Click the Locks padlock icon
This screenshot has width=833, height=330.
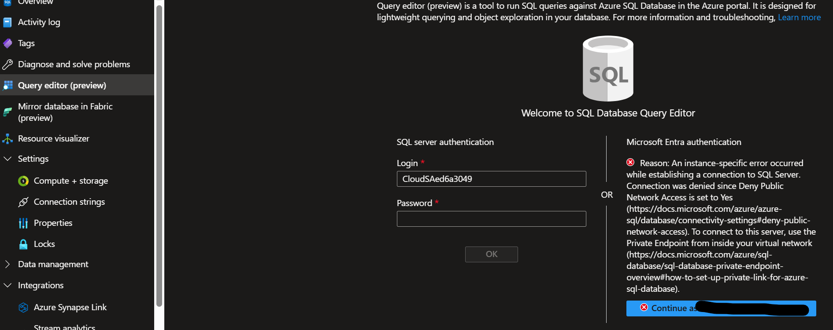click(23, 244)
